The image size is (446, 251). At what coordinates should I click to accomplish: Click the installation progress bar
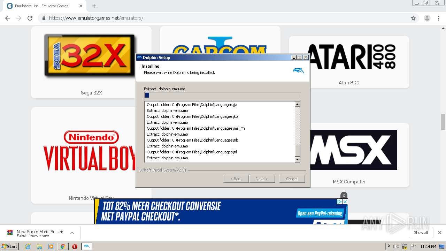(222, 95)
